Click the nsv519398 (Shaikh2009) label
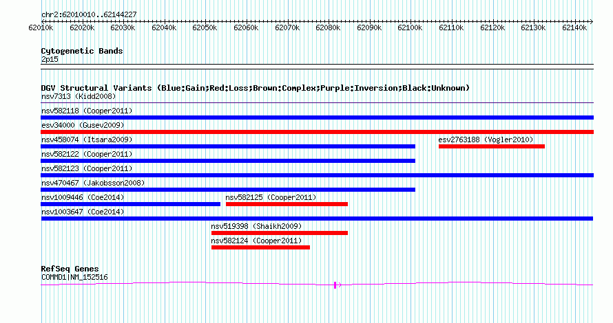Screen dimensions: 613x323 point(256,226)
